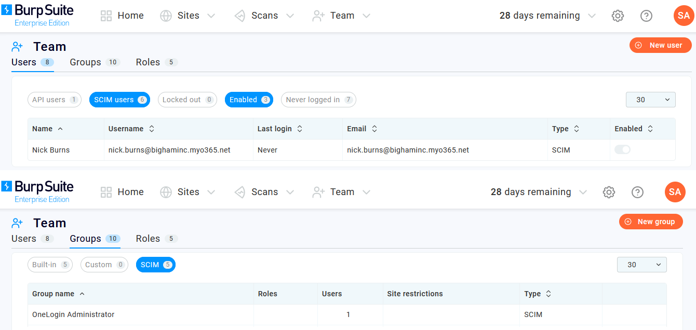Open the OneLogin Administrator group row
696x330 pixels.
point(73,314)
